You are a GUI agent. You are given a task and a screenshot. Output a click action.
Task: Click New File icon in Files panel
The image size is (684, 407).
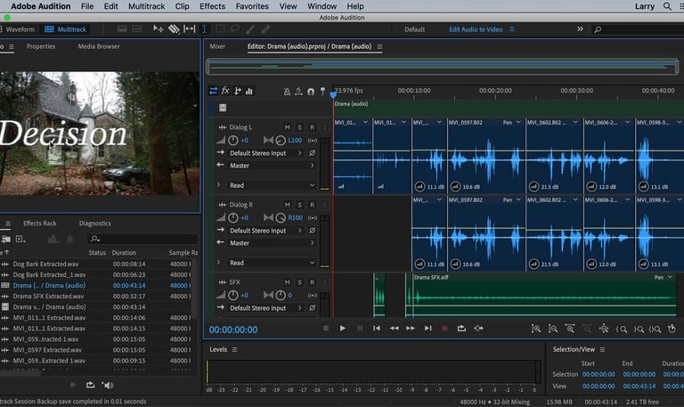pyautogui.click(x=20, y=239)
